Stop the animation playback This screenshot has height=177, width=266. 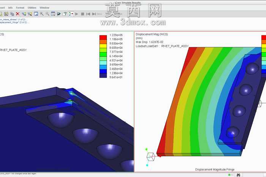point(82,14)
